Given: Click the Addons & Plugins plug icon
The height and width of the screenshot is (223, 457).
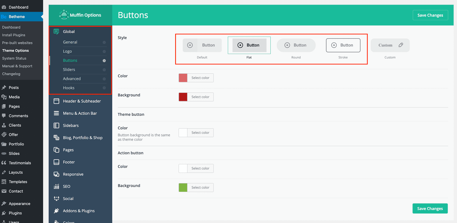Looking at the screenshot, I should (x=56, y=211).
